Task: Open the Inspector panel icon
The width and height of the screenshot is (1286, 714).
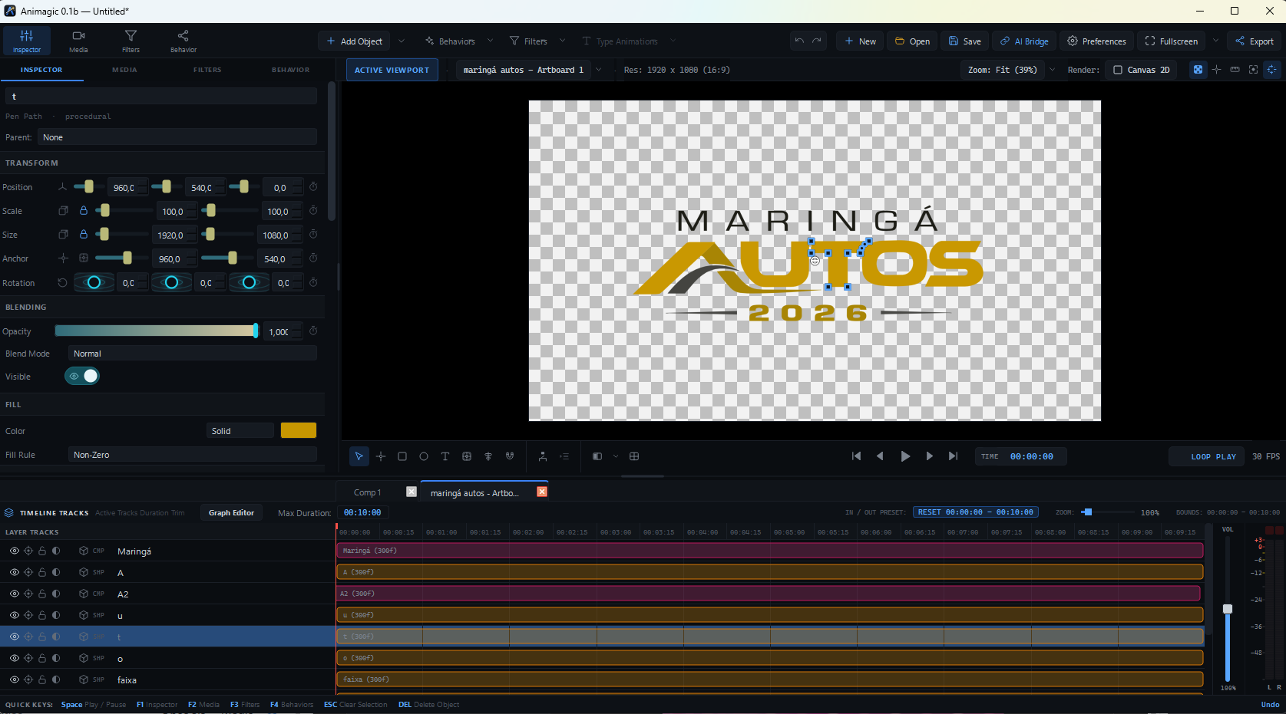Action: coord(27,41)
